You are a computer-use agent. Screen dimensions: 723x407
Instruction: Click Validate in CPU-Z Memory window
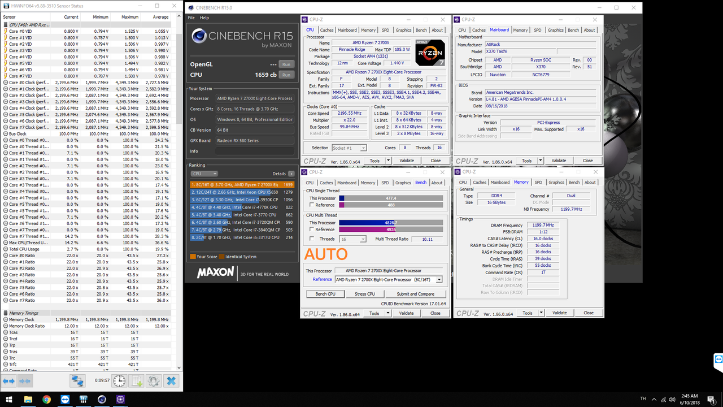(x=559, y=313)
